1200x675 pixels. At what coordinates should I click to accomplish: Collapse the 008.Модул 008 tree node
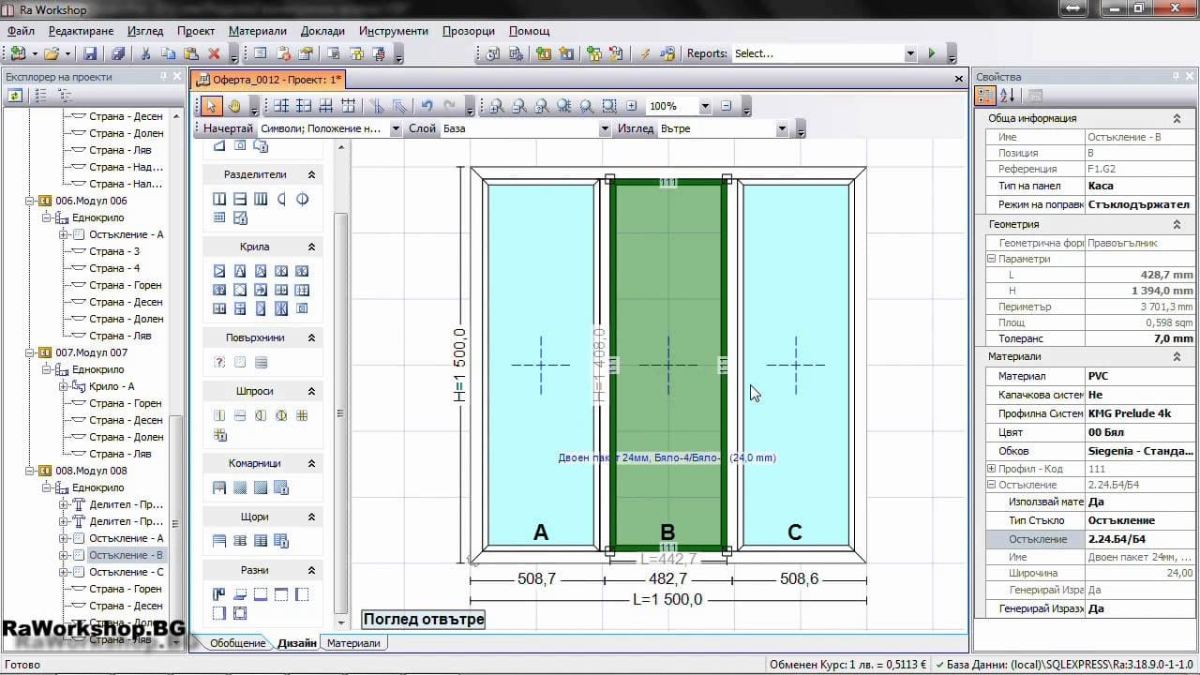[31, 471]
